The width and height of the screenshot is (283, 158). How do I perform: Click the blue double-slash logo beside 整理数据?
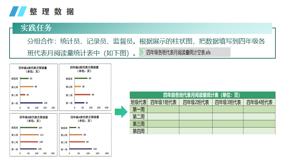click(18, 12)
